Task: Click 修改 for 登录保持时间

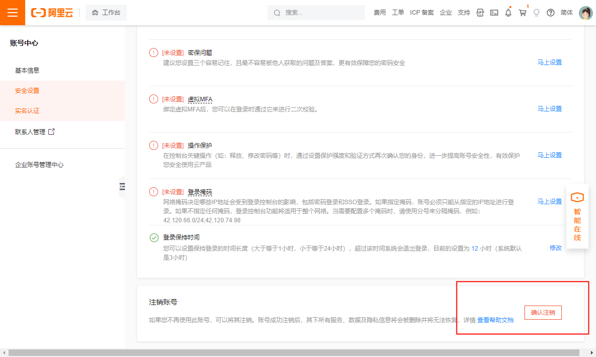Action: (x=555, y=248)
